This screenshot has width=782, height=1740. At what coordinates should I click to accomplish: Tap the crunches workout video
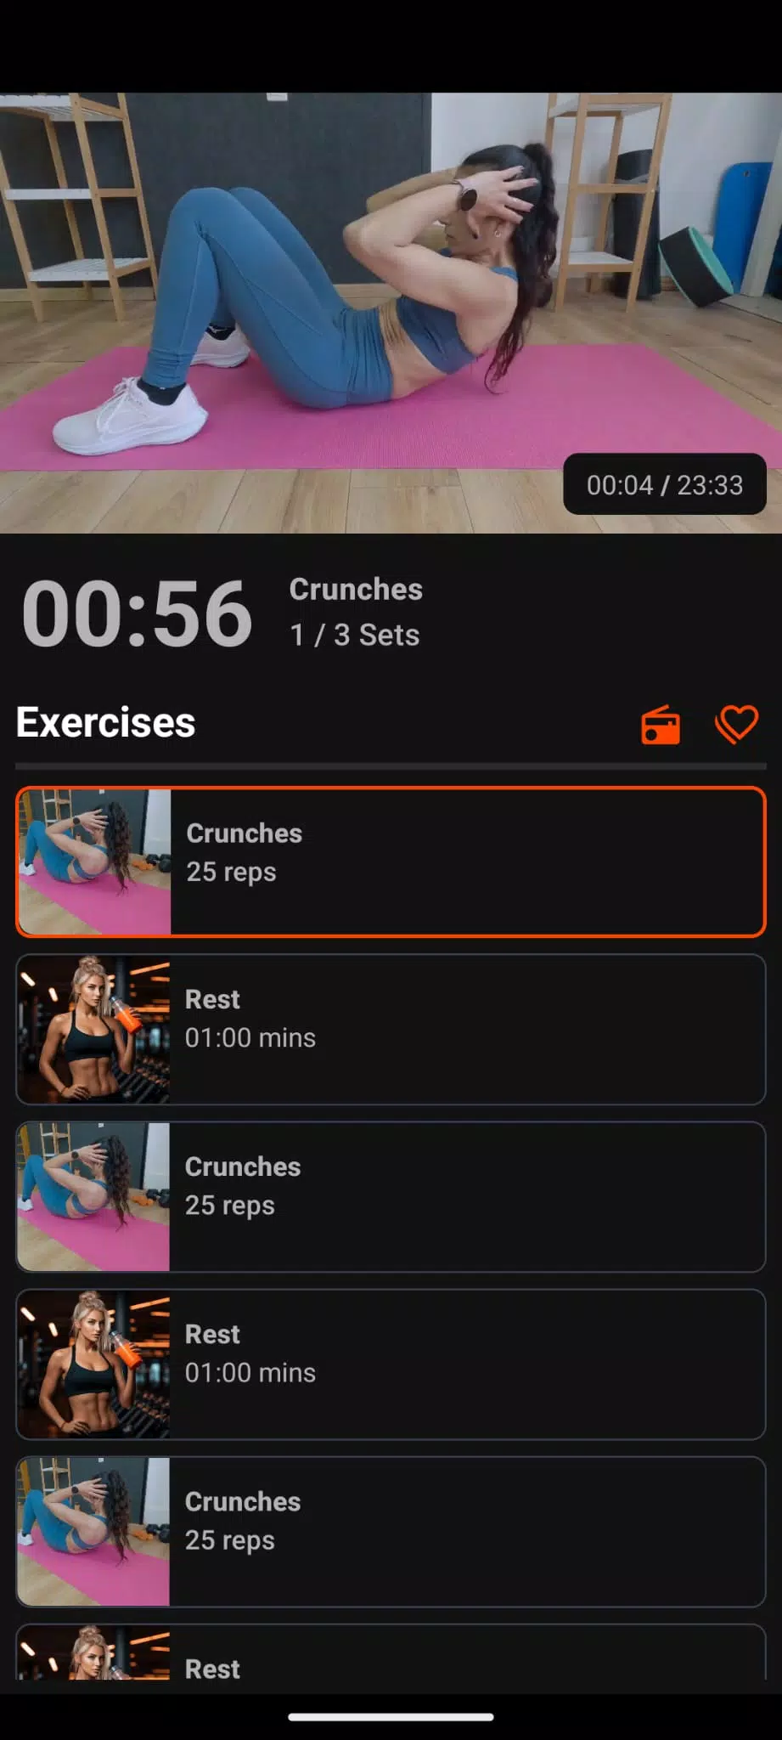pyautogui.click(x=391, y=313)
